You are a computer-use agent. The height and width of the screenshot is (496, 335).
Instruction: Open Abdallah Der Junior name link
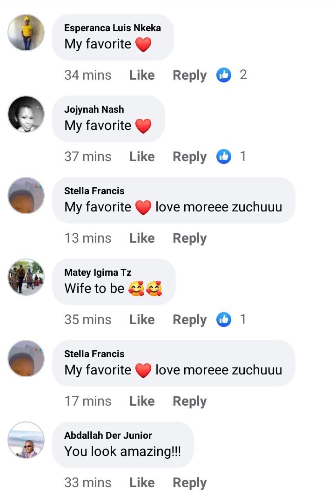pyautogui.click(x=108, y=435)
